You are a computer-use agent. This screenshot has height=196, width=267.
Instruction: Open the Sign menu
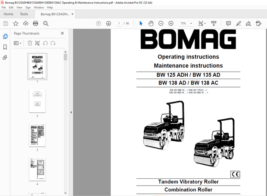tap(28, 7)
